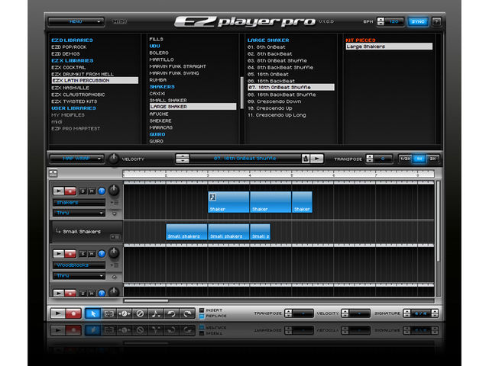The height and width of the screenshot is (366, 489).
Task: Toggle the metronome in the groove preview bar
Action: [306, 159]
